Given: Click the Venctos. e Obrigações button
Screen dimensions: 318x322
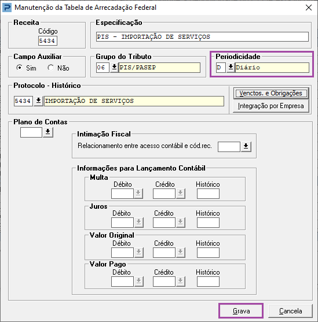Looking at the screenshot, I should [x=271, y=93].
